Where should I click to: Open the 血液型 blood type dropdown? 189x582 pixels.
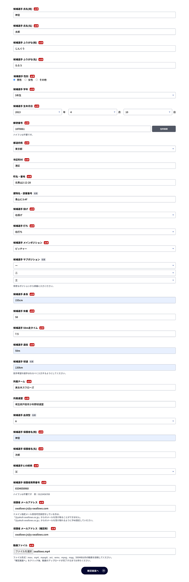94,421
